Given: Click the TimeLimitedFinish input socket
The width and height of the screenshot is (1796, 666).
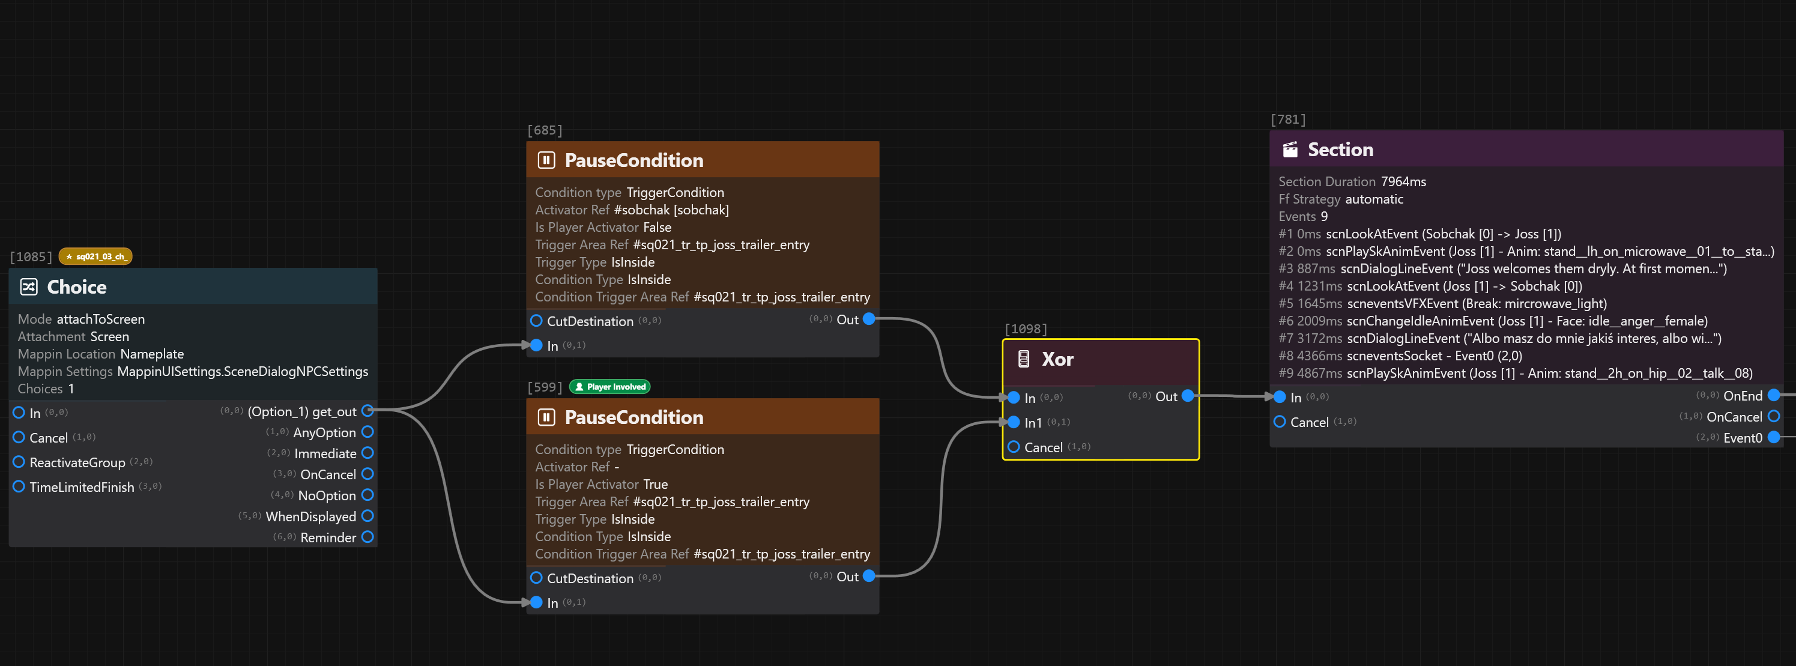Looking at the screenshot, I should (19, 486).
